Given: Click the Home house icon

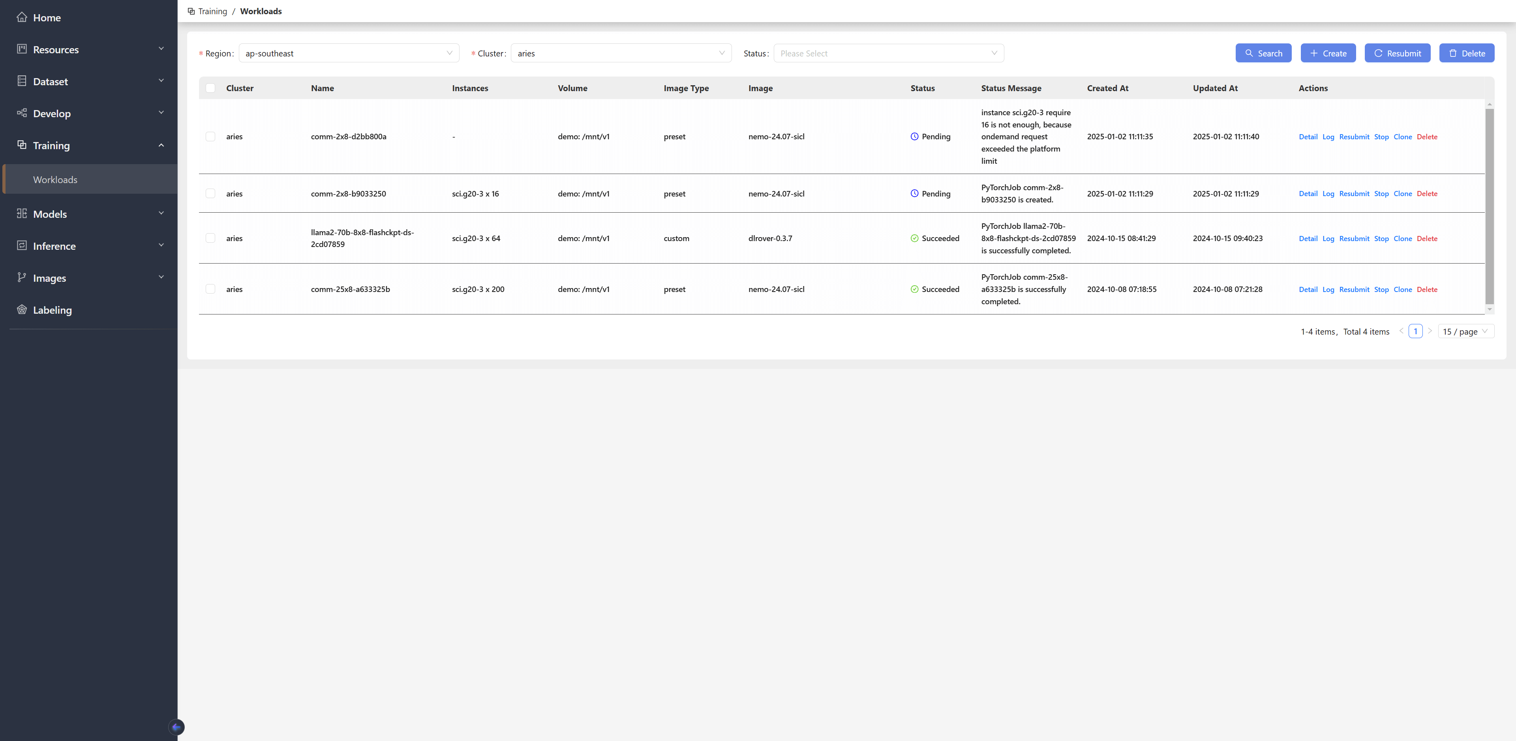Looking at the screenshot, I should pyautogui.click(x=22, y=17).
